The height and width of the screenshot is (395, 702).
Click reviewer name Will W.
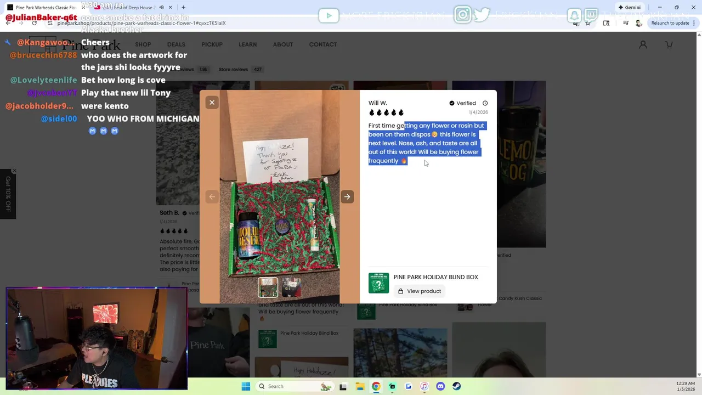tap(378, 103)
